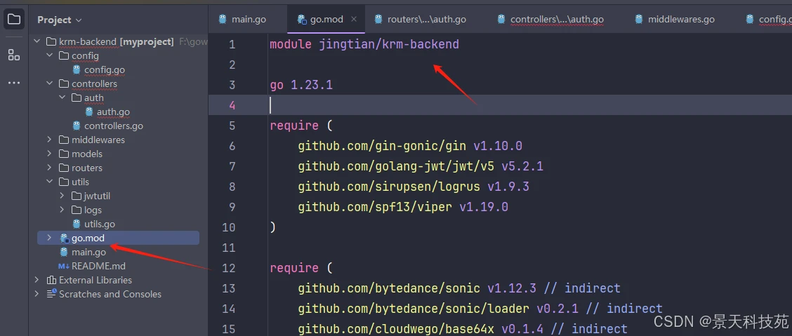
Task: Switch to the go.mod tab
Action: [x=326, y=19]
